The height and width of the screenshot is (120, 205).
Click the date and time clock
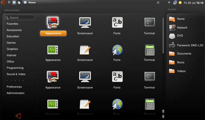click(x=194, y=3)
